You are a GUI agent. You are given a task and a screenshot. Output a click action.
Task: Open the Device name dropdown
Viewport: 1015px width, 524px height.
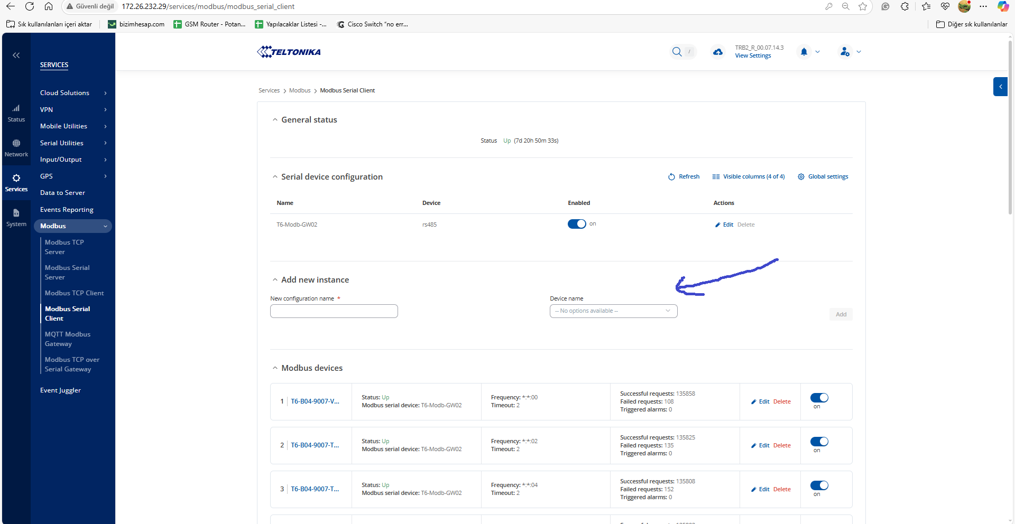613,311
